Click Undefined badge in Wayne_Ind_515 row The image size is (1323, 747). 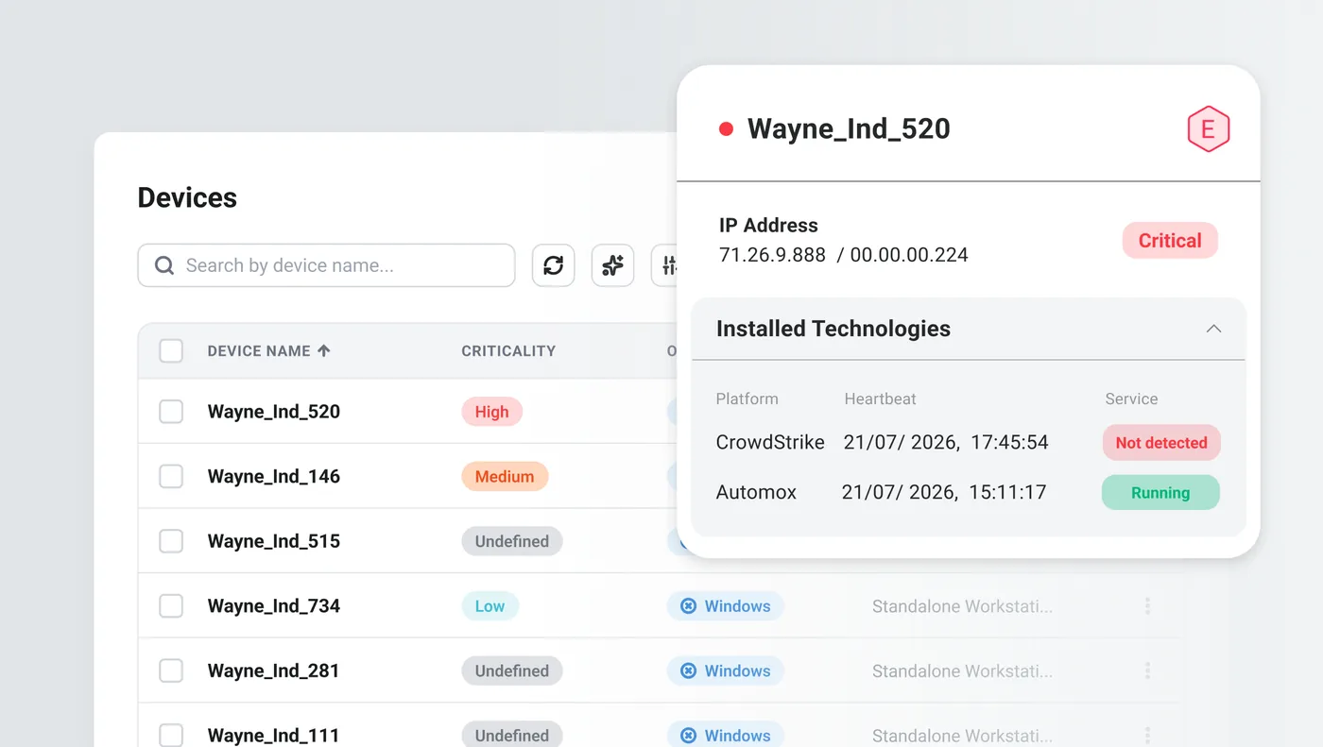point(511,541)
